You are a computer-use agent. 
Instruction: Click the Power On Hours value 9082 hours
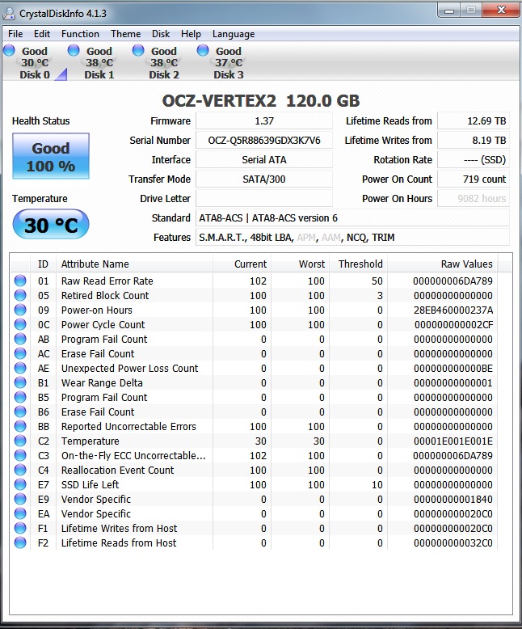click(474, 199)
